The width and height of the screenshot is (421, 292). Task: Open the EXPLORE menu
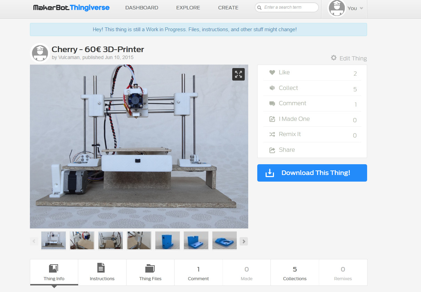(188, 8)
